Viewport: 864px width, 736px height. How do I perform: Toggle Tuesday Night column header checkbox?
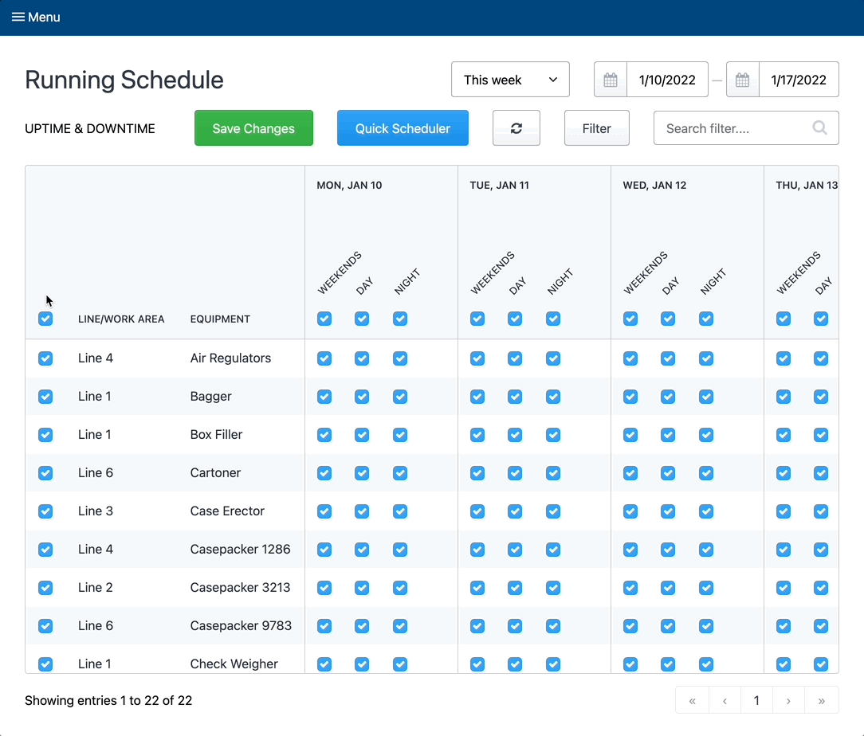pos(553,319)
